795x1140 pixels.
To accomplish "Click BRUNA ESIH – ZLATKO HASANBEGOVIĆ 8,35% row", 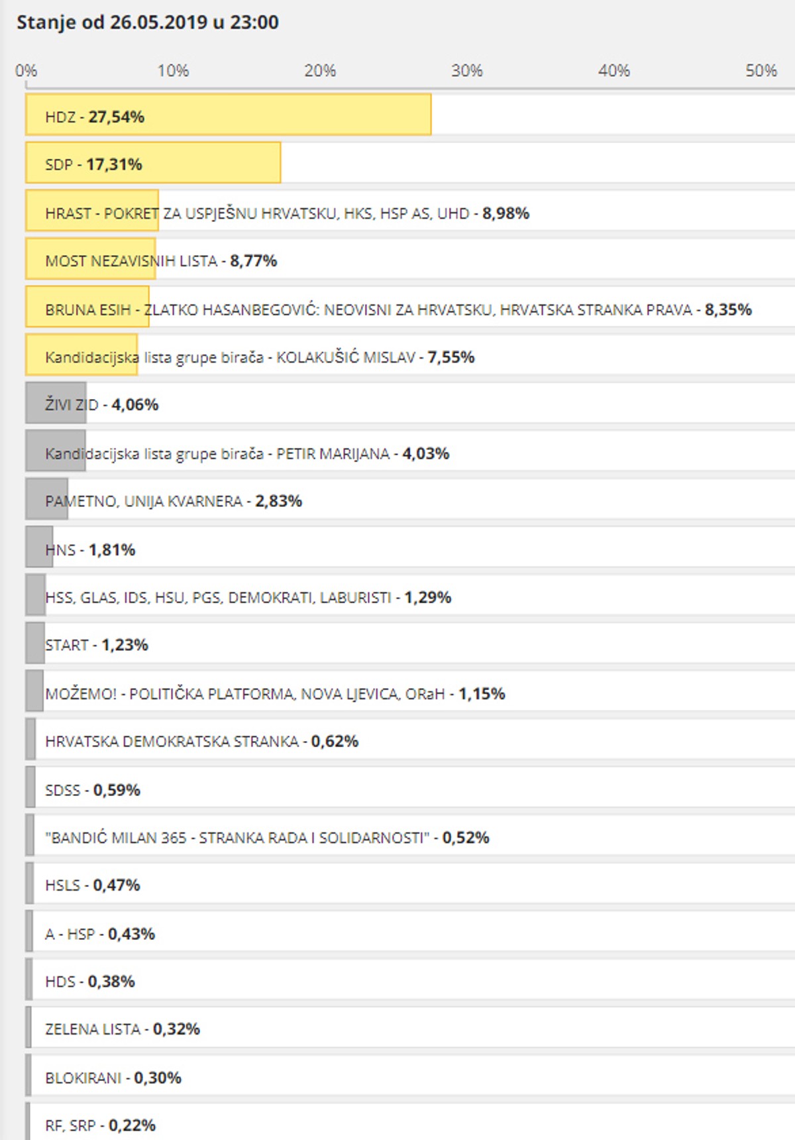I will click(397, 309).
